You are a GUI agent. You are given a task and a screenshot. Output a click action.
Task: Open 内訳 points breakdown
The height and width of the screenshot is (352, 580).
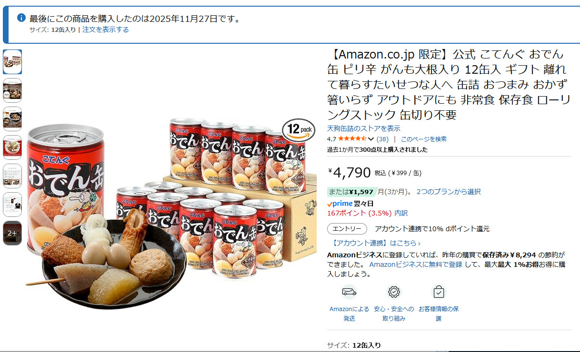click(x=401, y=213)
